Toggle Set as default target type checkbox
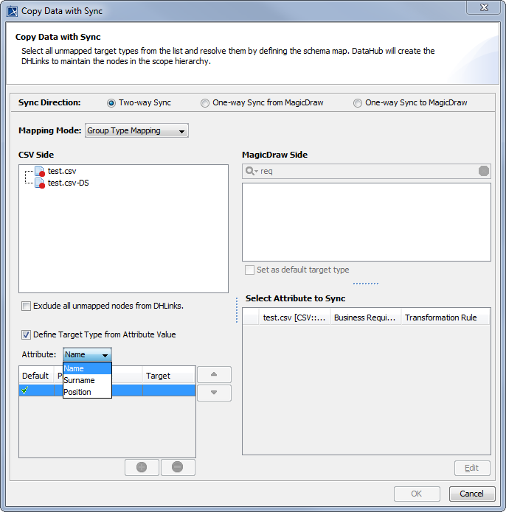This screenshot has width=506, height=512. (x=250, y=270)
